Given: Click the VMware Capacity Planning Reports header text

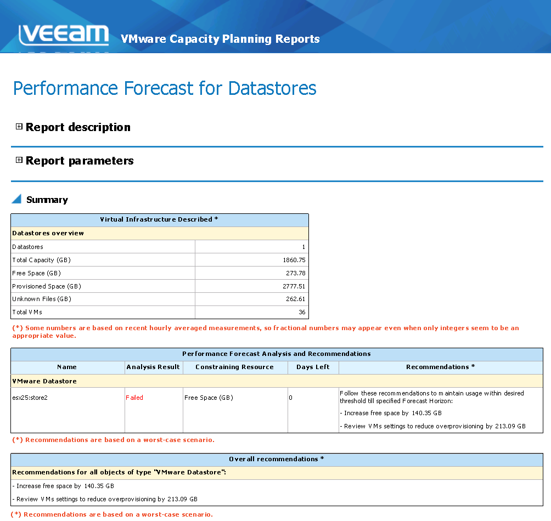Looking at the screenshot, I should tap(220, 39).
